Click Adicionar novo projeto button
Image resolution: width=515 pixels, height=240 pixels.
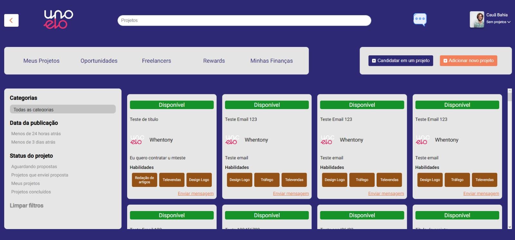468,60
